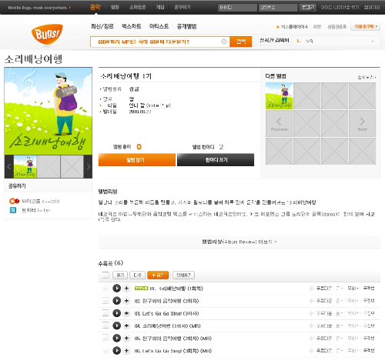385x364 pixels.
Task: Go to previous image in cover thumbnail strip
Action: pos(8,167)
